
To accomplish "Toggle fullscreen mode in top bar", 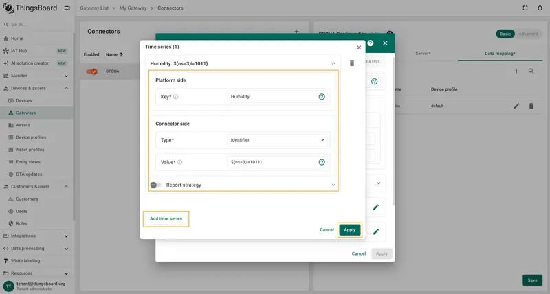I will 525,8.
